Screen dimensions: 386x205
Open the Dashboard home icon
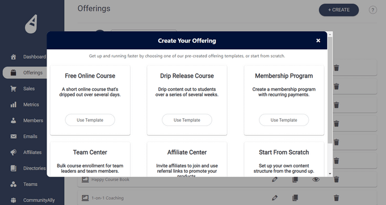(x=14, y=57)
